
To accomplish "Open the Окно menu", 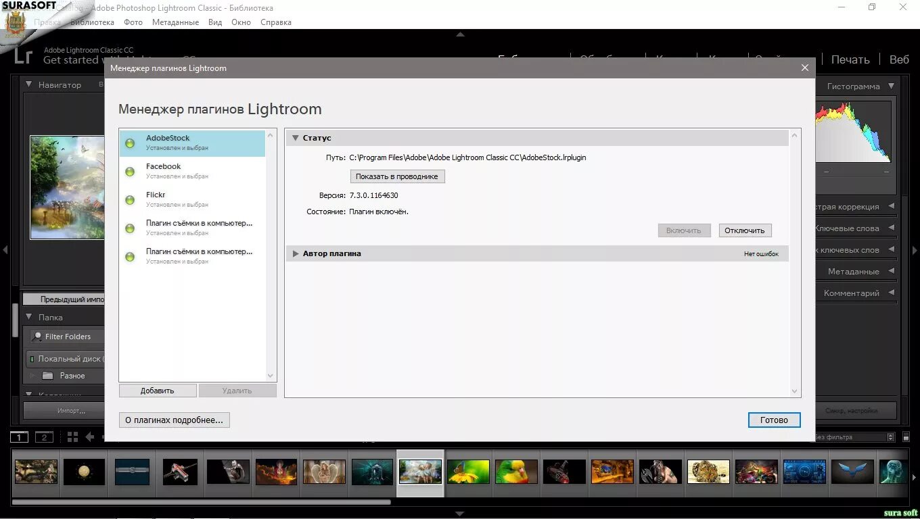I will click(241, 22).
